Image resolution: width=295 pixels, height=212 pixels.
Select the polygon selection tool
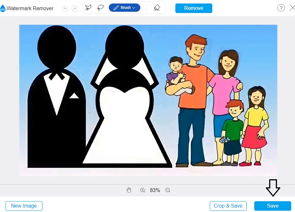88,7
